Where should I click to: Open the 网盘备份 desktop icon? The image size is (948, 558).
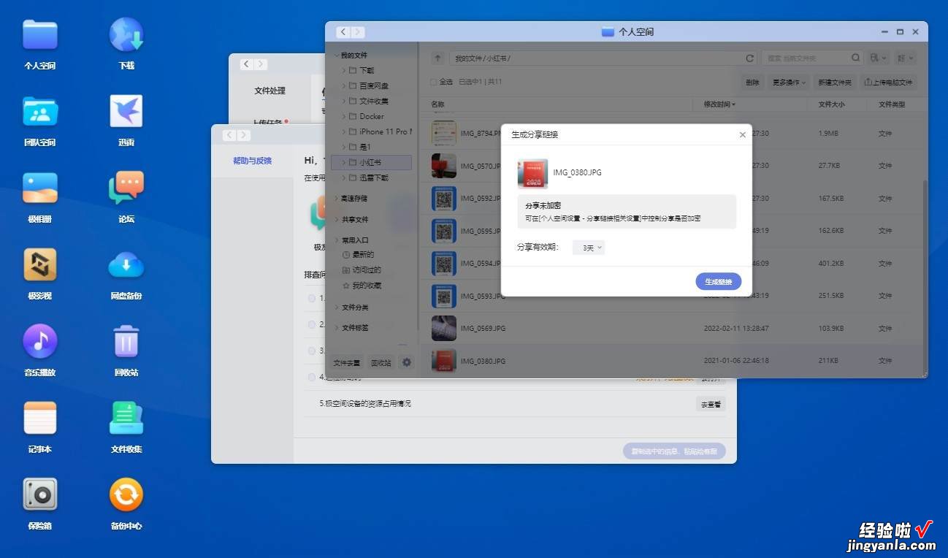(x=126, y=265)
